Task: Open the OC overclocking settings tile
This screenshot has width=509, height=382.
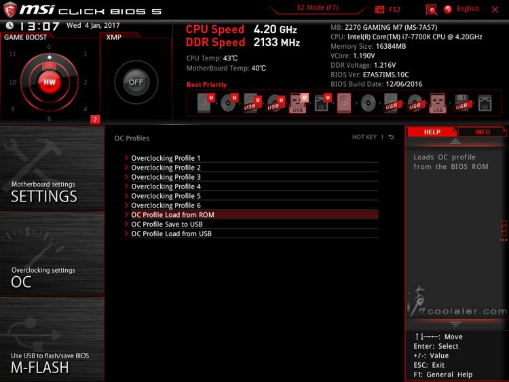Action: click(x=52, y=254)
